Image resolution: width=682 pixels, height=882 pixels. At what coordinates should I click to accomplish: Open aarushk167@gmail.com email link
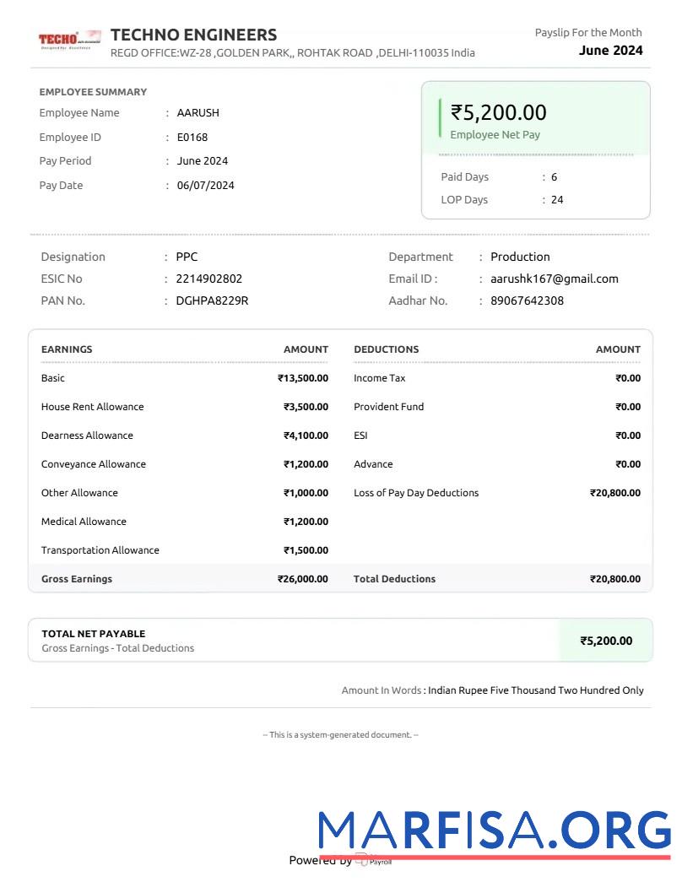(555, 279)
